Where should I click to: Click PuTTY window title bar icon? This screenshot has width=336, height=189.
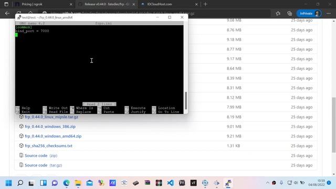[19, 17]
